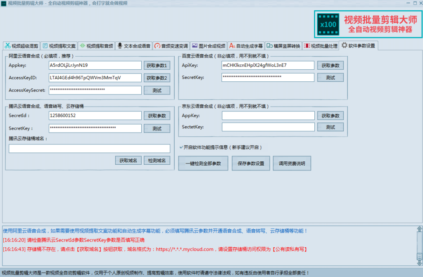Select the microphone icon on 文本合成语音 tab
The image size is (423, 277).
tap(119, 46)
